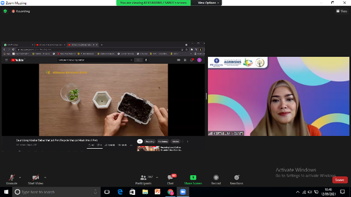The image size is (351, 197).
Task: Click the divider handle between shared screen and video
Action: tap(206, 96)
